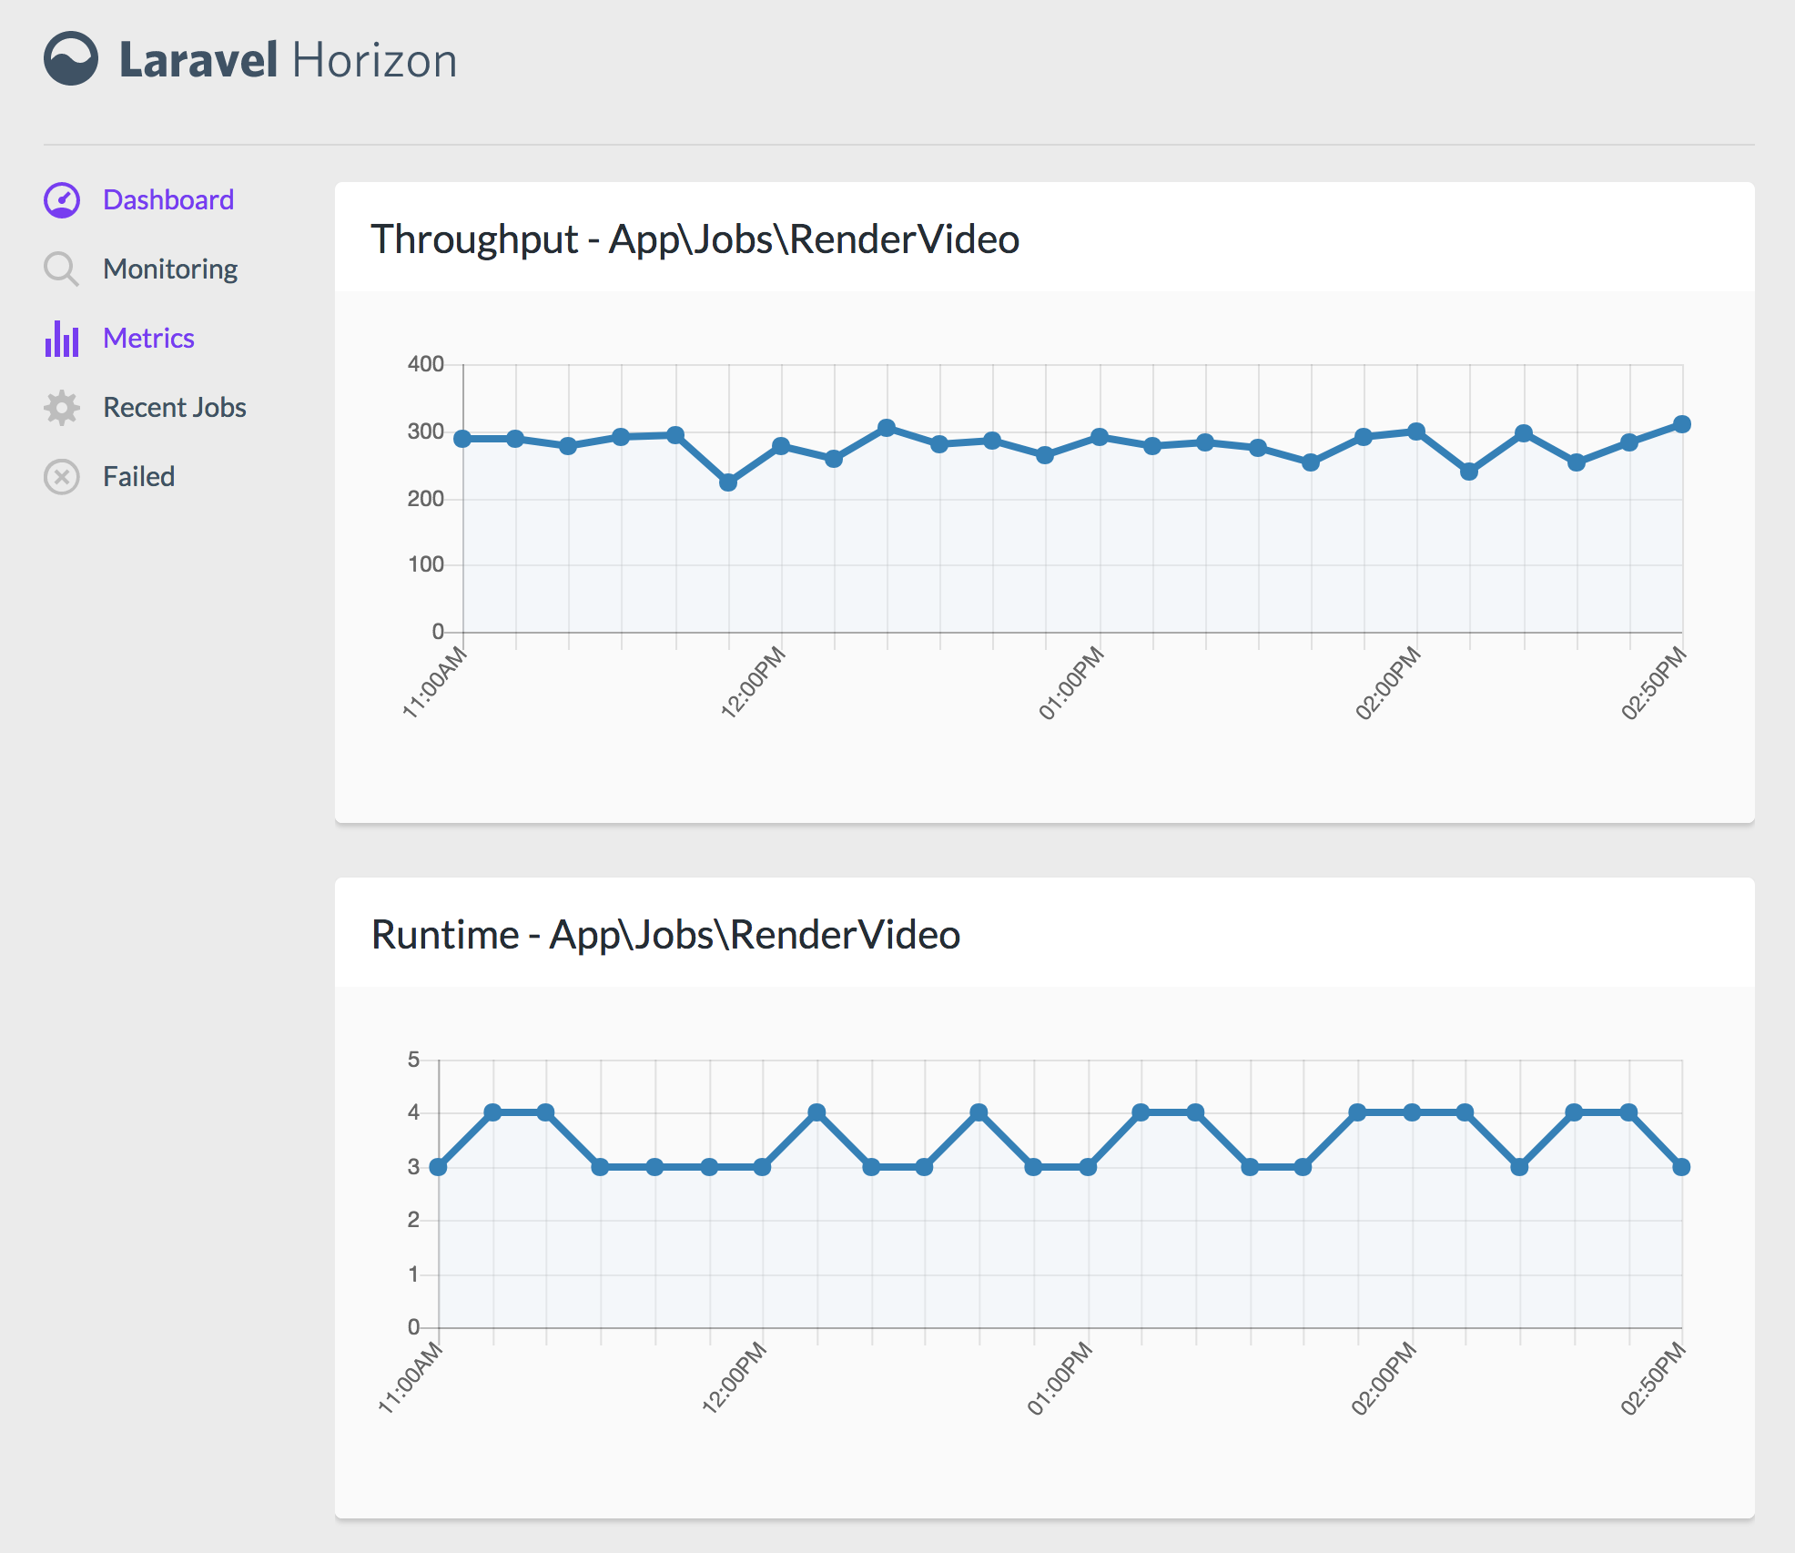Click the Metrics bar chart icon
1795x1553 pixels.
62,339
